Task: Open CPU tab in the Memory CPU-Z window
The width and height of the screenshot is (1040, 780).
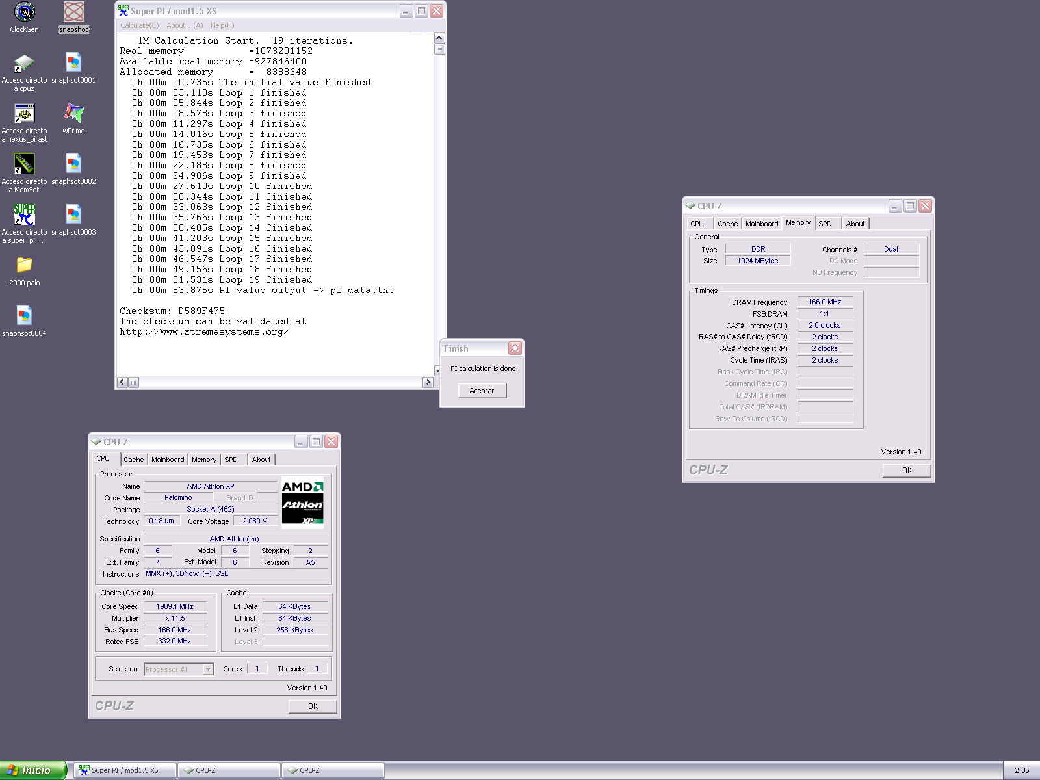Action: (x=697, y=224)
